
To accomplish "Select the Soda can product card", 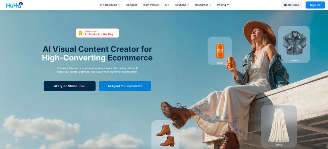I will [x=220, y=51].
